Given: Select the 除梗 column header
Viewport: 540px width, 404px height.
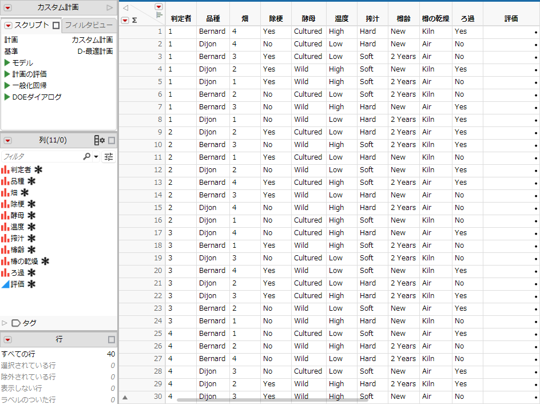Looking at the screenshot, I should click(x=276, y=19).
